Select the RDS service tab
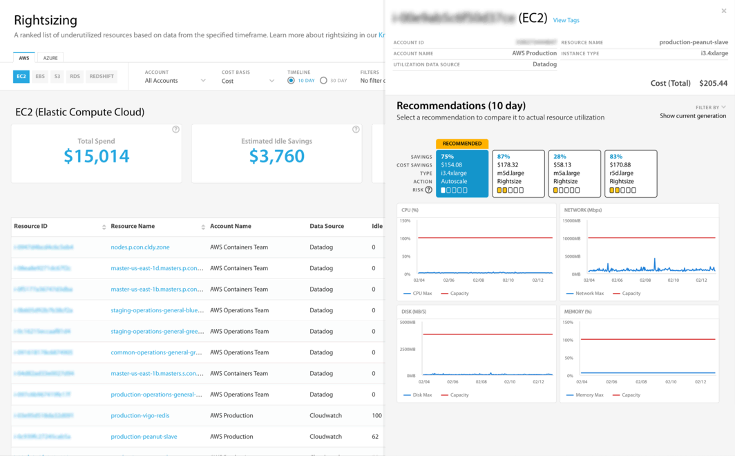The image size is (735, 456). click(x=75, y=77)
